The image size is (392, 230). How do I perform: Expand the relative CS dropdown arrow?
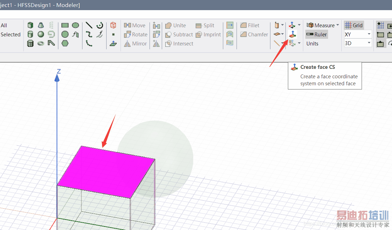click(x=299, y=25)
